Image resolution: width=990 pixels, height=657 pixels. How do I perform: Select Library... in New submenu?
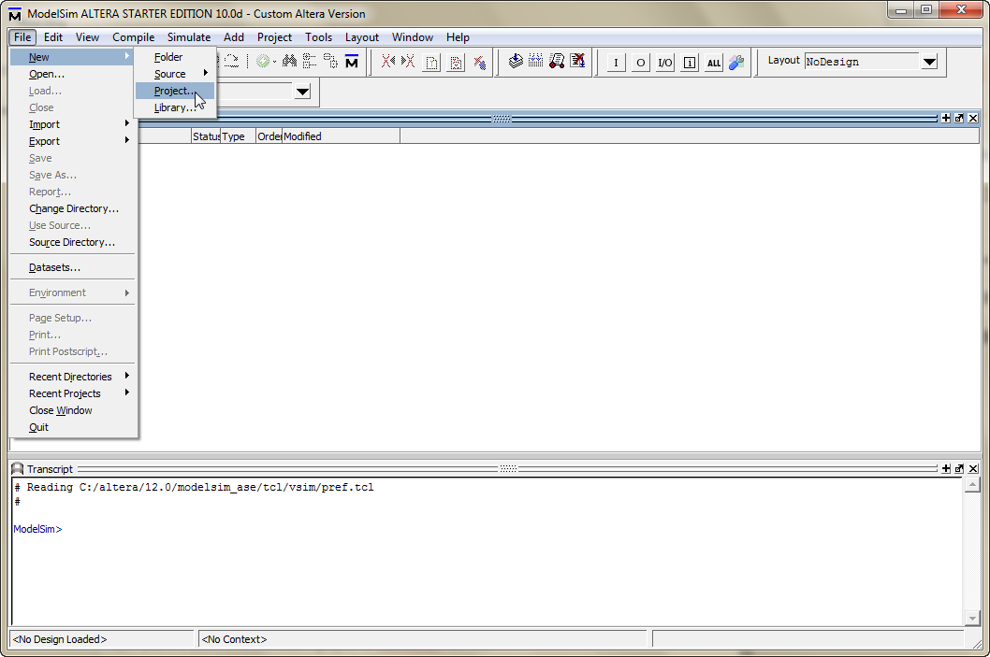[176, 107]
